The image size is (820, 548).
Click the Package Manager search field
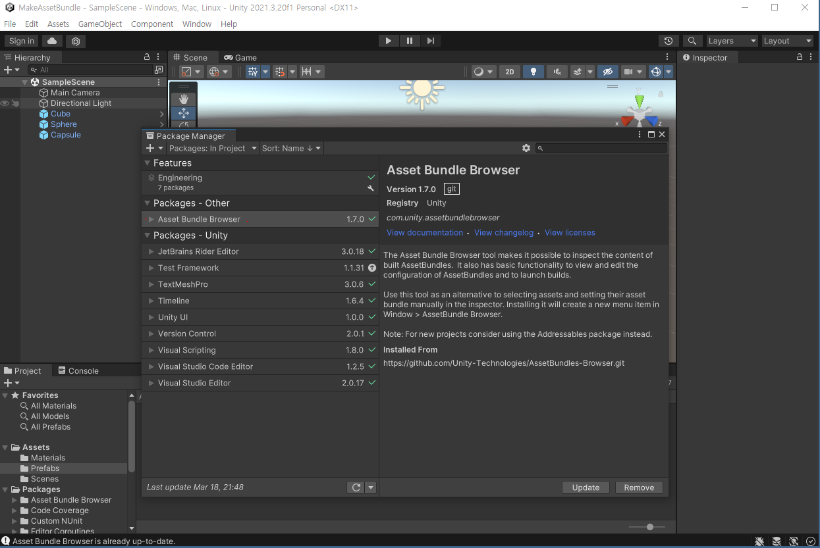point(601,148)
